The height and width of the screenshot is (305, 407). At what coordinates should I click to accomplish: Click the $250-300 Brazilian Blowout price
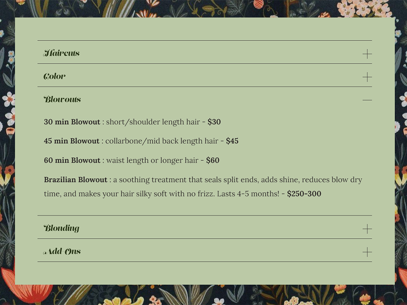(x=304, y=194)
